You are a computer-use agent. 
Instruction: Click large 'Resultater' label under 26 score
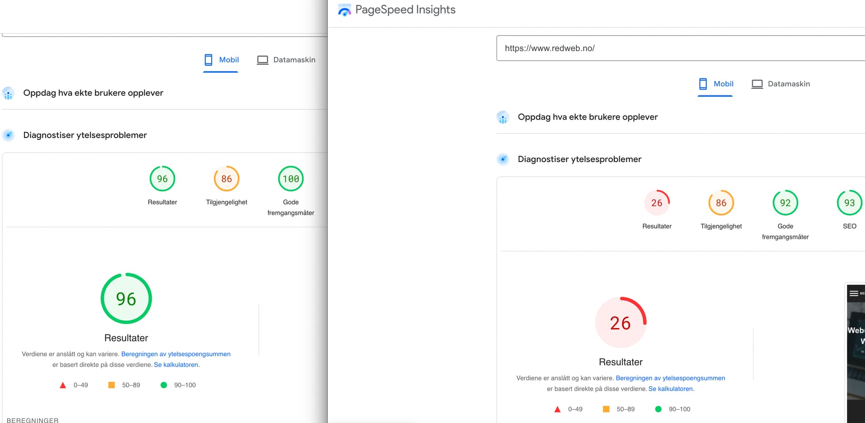coord(621,362)
